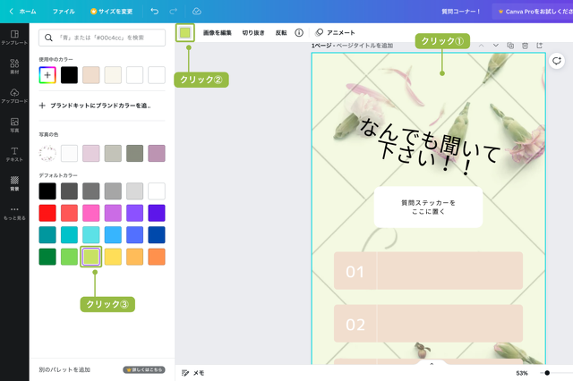
Task: Open the テンプレート (Templates) sidebar panel
Action: 14,37
